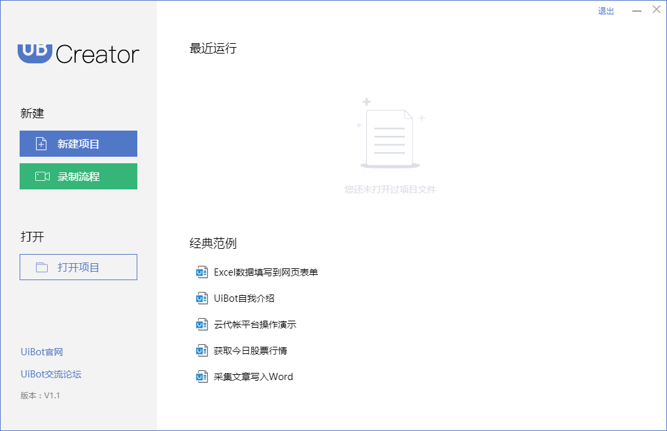The height and width of the screenshot is (431, 667).
Task: Start recording a flow via 录制流程
Action: point(78,176)
